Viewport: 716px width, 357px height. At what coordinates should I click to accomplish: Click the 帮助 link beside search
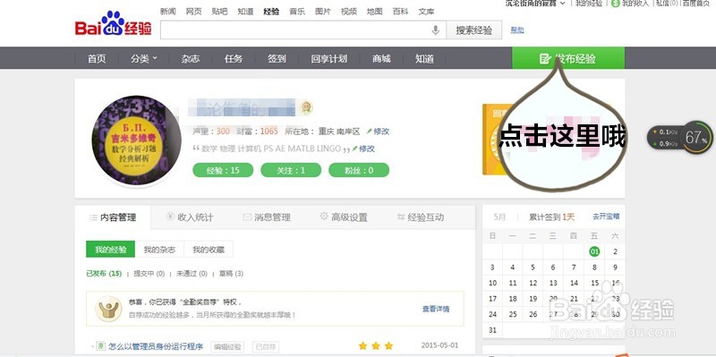point(517,30)
